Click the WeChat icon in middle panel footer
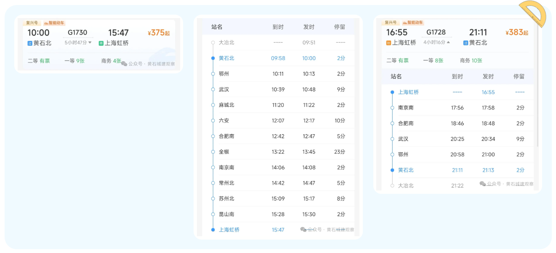The height and width of the screenshot is (253, 556). click(x=303, y=230)
